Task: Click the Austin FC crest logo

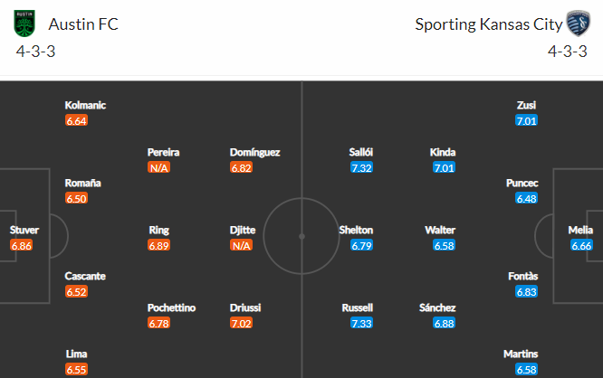Action: pyautogui.click(x=24, y=24)
